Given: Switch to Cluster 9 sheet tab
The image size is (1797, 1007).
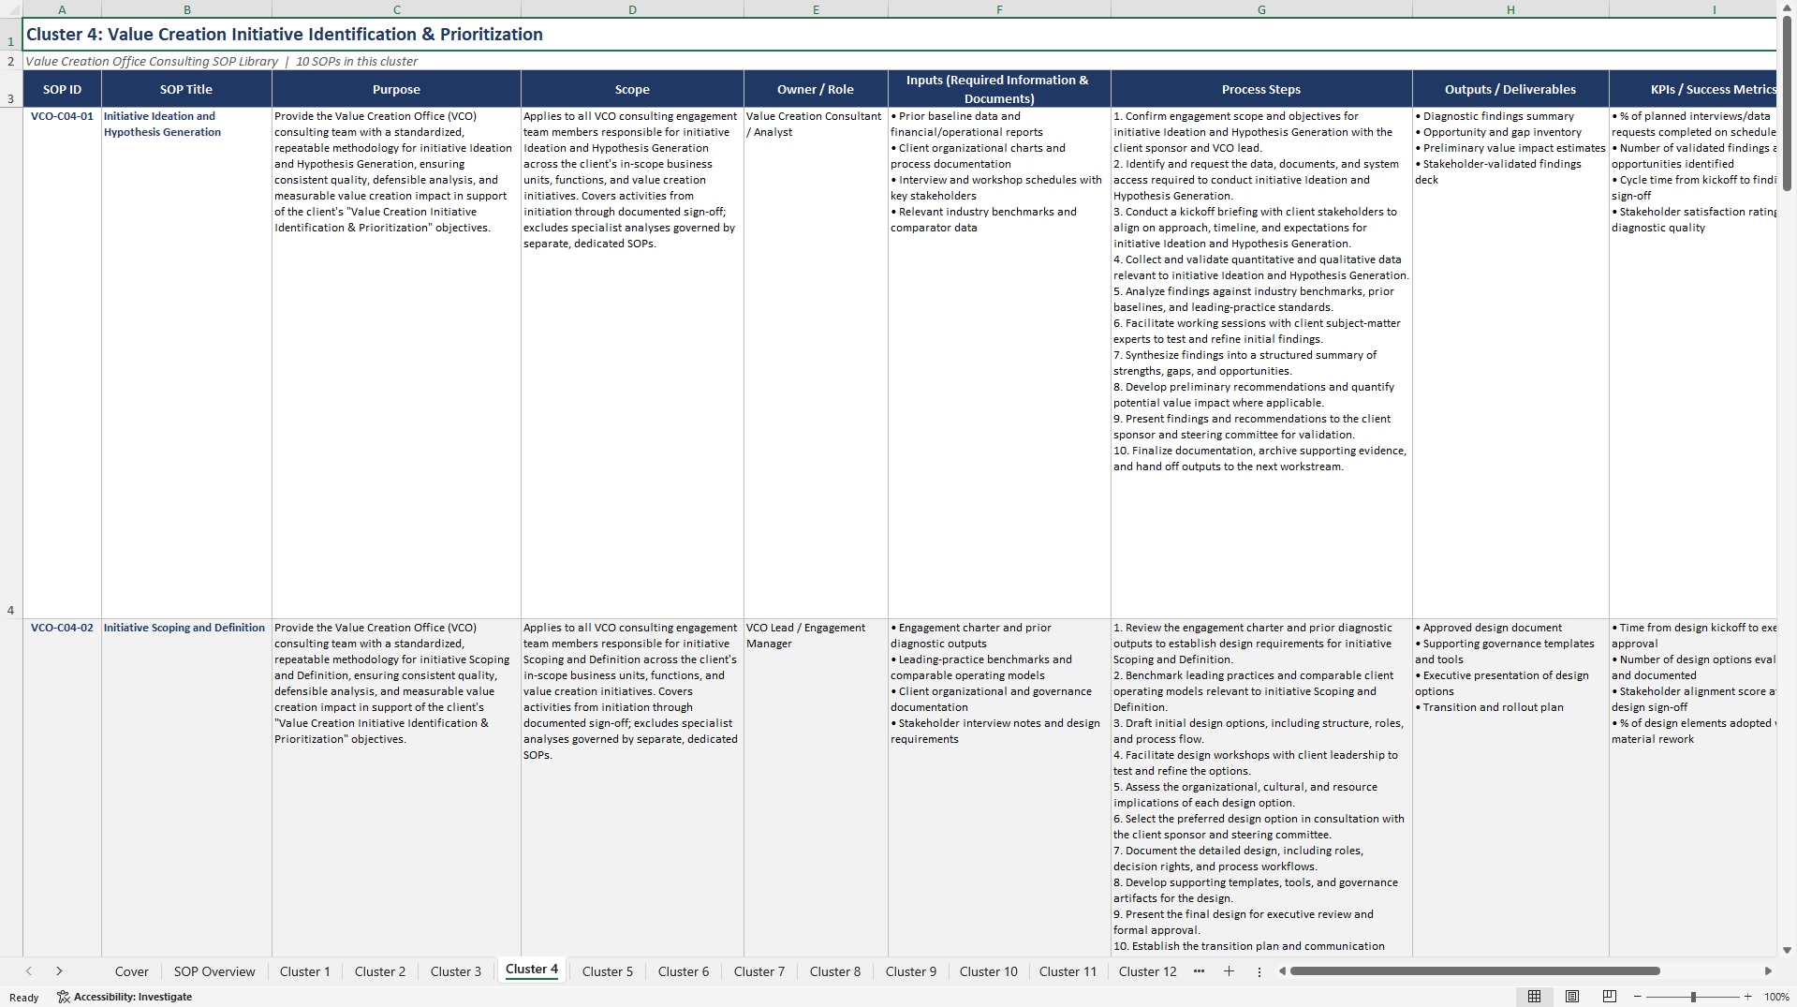Looking at the screenshot, I should click(x=911, y=971).
